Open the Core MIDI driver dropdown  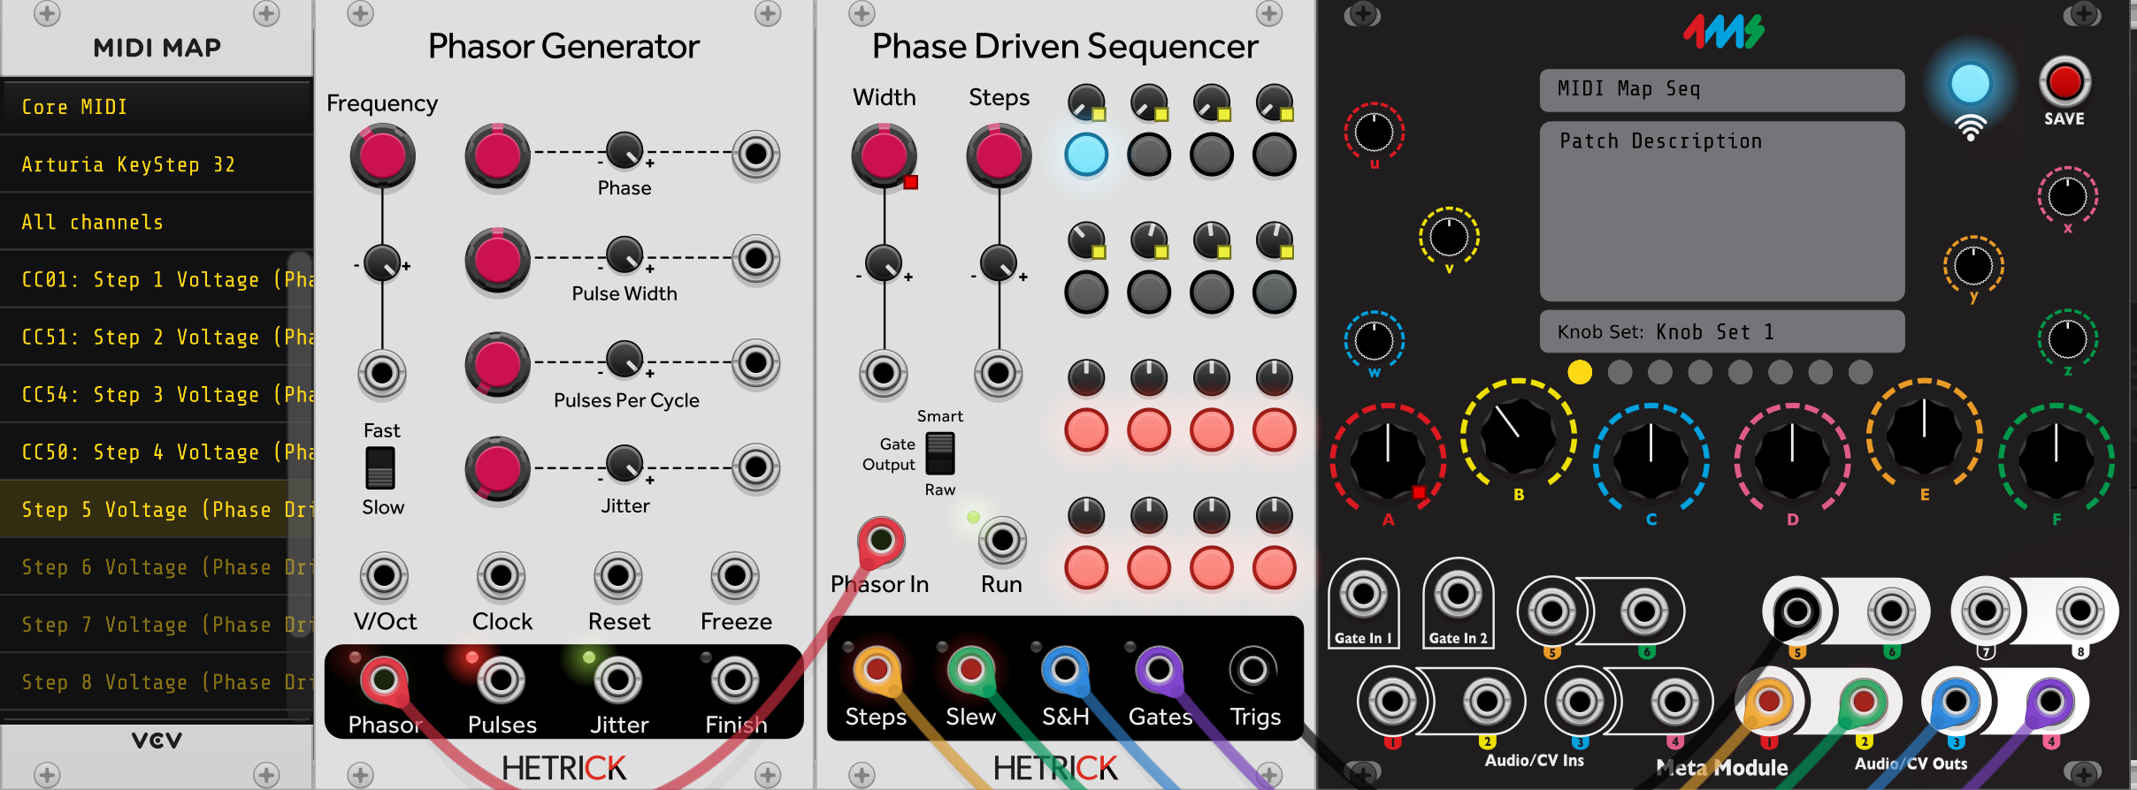(157, 107)
